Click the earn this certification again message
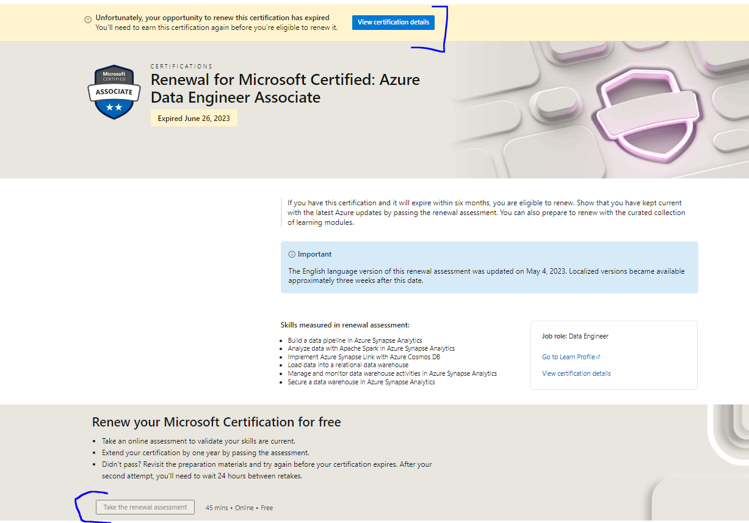The image size is (749, 523). coord(216,27)
